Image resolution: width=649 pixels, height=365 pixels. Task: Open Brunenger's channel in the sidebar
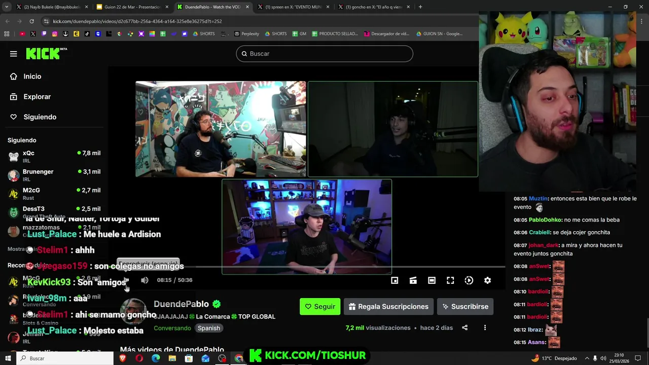pyautogui.click(x=54, y=175)
